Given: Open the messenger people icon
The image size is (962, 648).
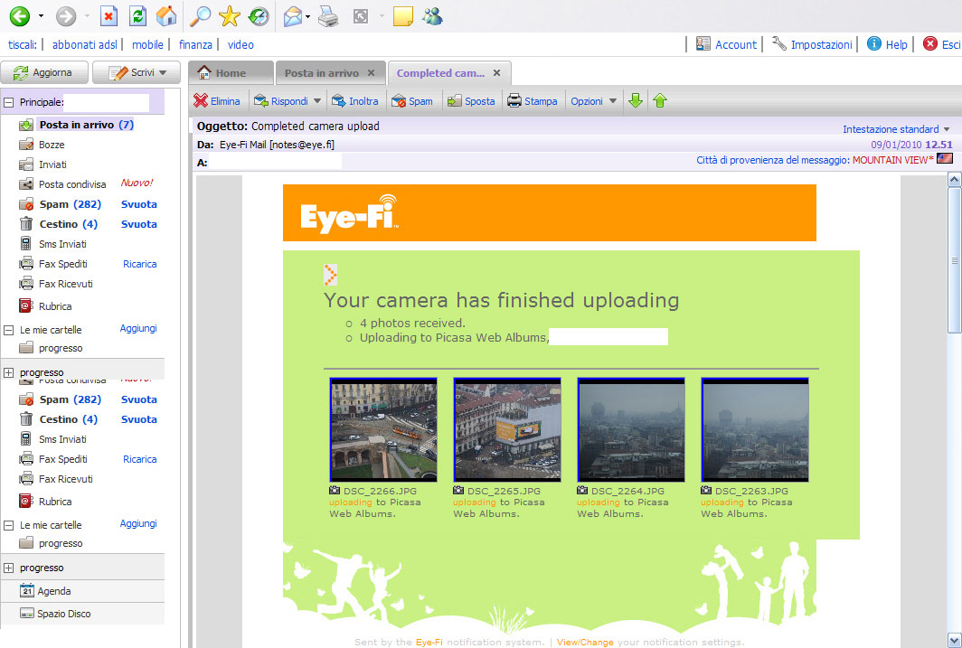Looking at the screenshot, I should pyautogui.click(x=432, y=16).
